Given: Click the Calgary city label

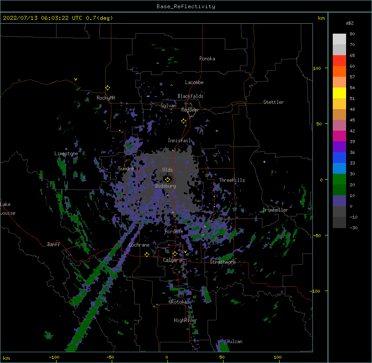Looking at the screenshot, I should [x=172, y=260].
